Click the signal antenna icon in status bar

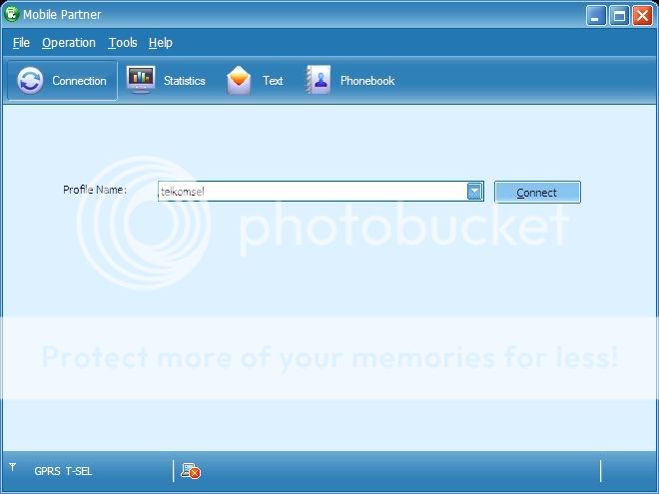click(x=13, y=467)
